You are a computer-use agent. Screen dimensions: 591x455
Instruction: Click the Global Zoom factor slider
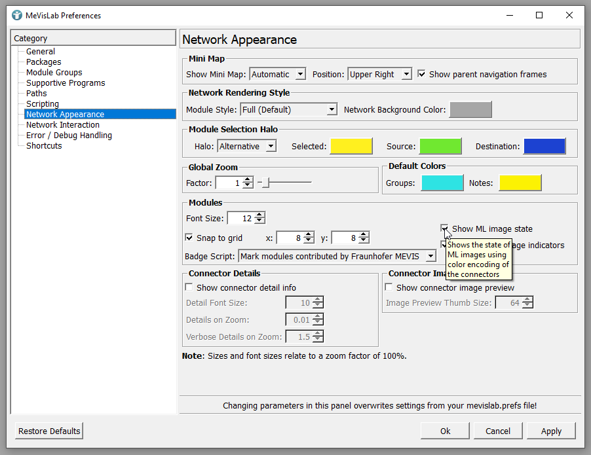pos(285,183)
